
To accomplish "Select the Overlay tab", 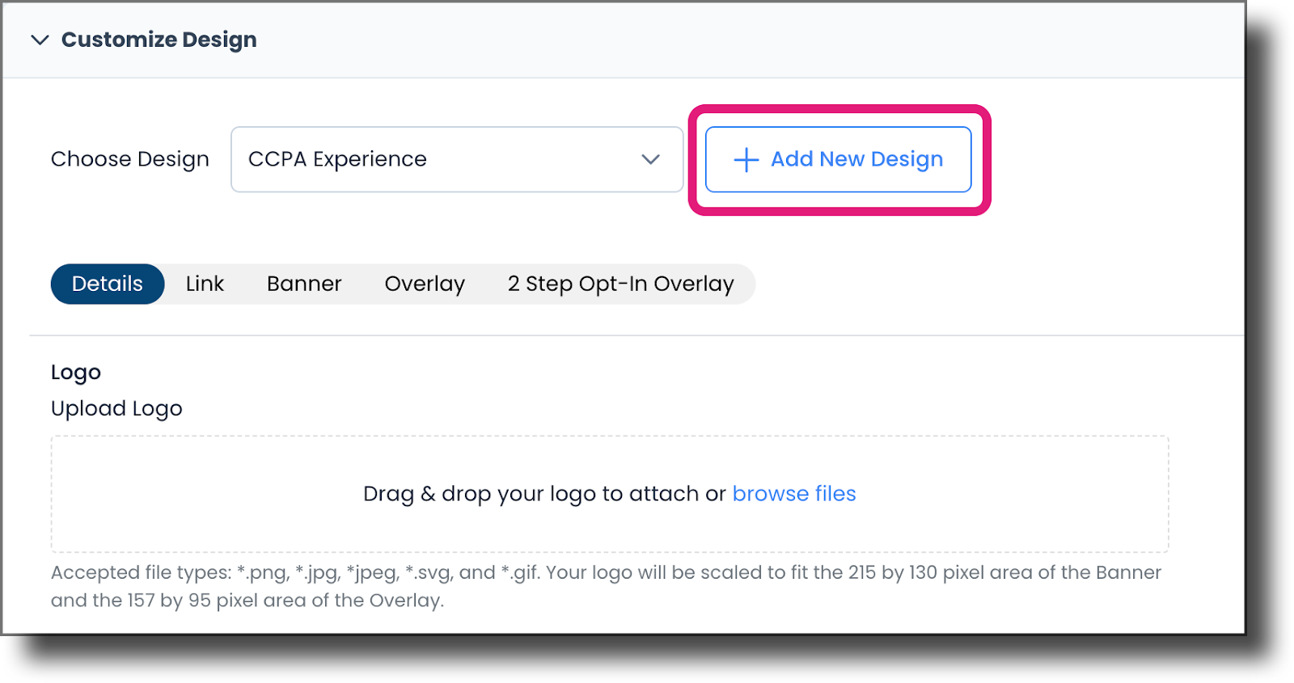I will coord(424,284).
